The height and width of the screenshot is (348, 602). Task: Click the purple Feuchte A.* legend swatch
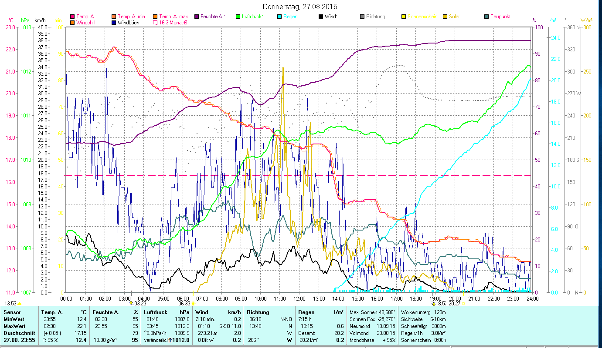tap(197, 17)
